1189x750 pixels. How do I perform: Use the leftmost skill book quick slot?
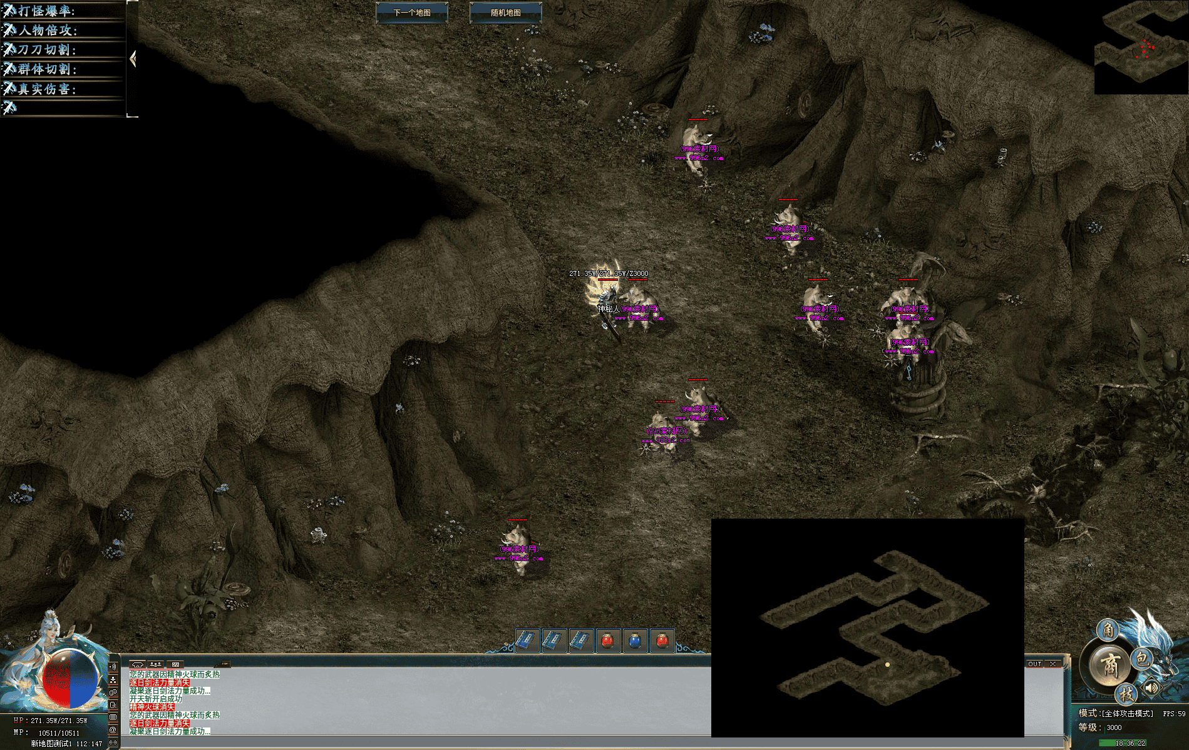click(x=528, y=641)
